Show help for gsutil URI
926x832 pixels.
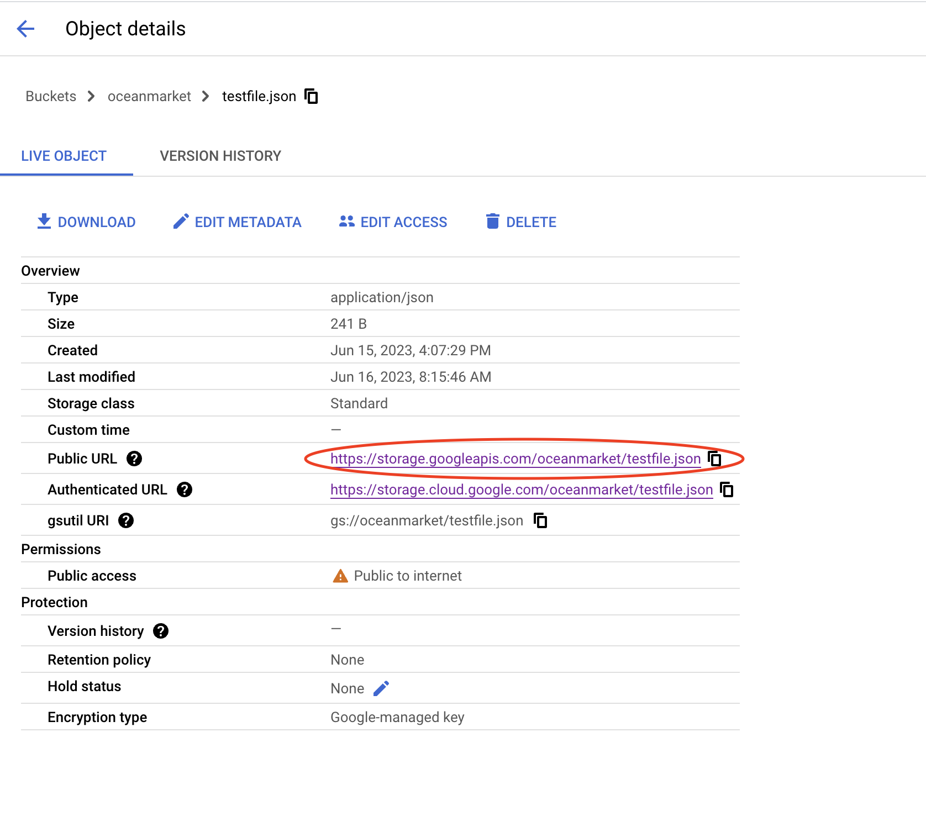tap(126, 520)
